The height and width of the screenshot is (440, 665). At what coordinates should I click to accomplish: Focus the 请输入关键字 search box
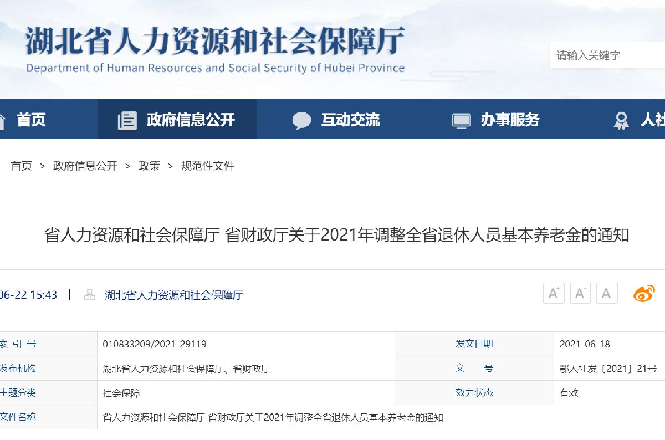[x=607, y=55]
